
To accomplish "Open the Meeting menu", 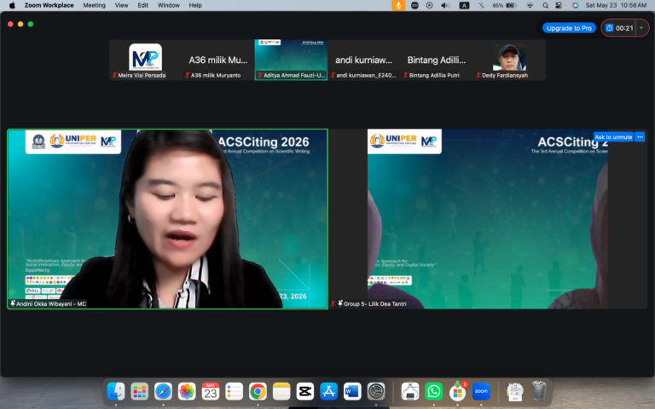I will 94,5.
